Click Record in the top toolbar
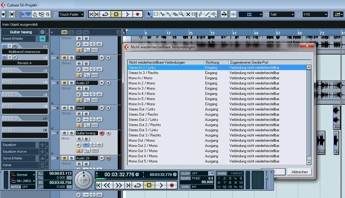Image resolution: width=345 pixels, height=198 pixels. [x=138, y=14]
